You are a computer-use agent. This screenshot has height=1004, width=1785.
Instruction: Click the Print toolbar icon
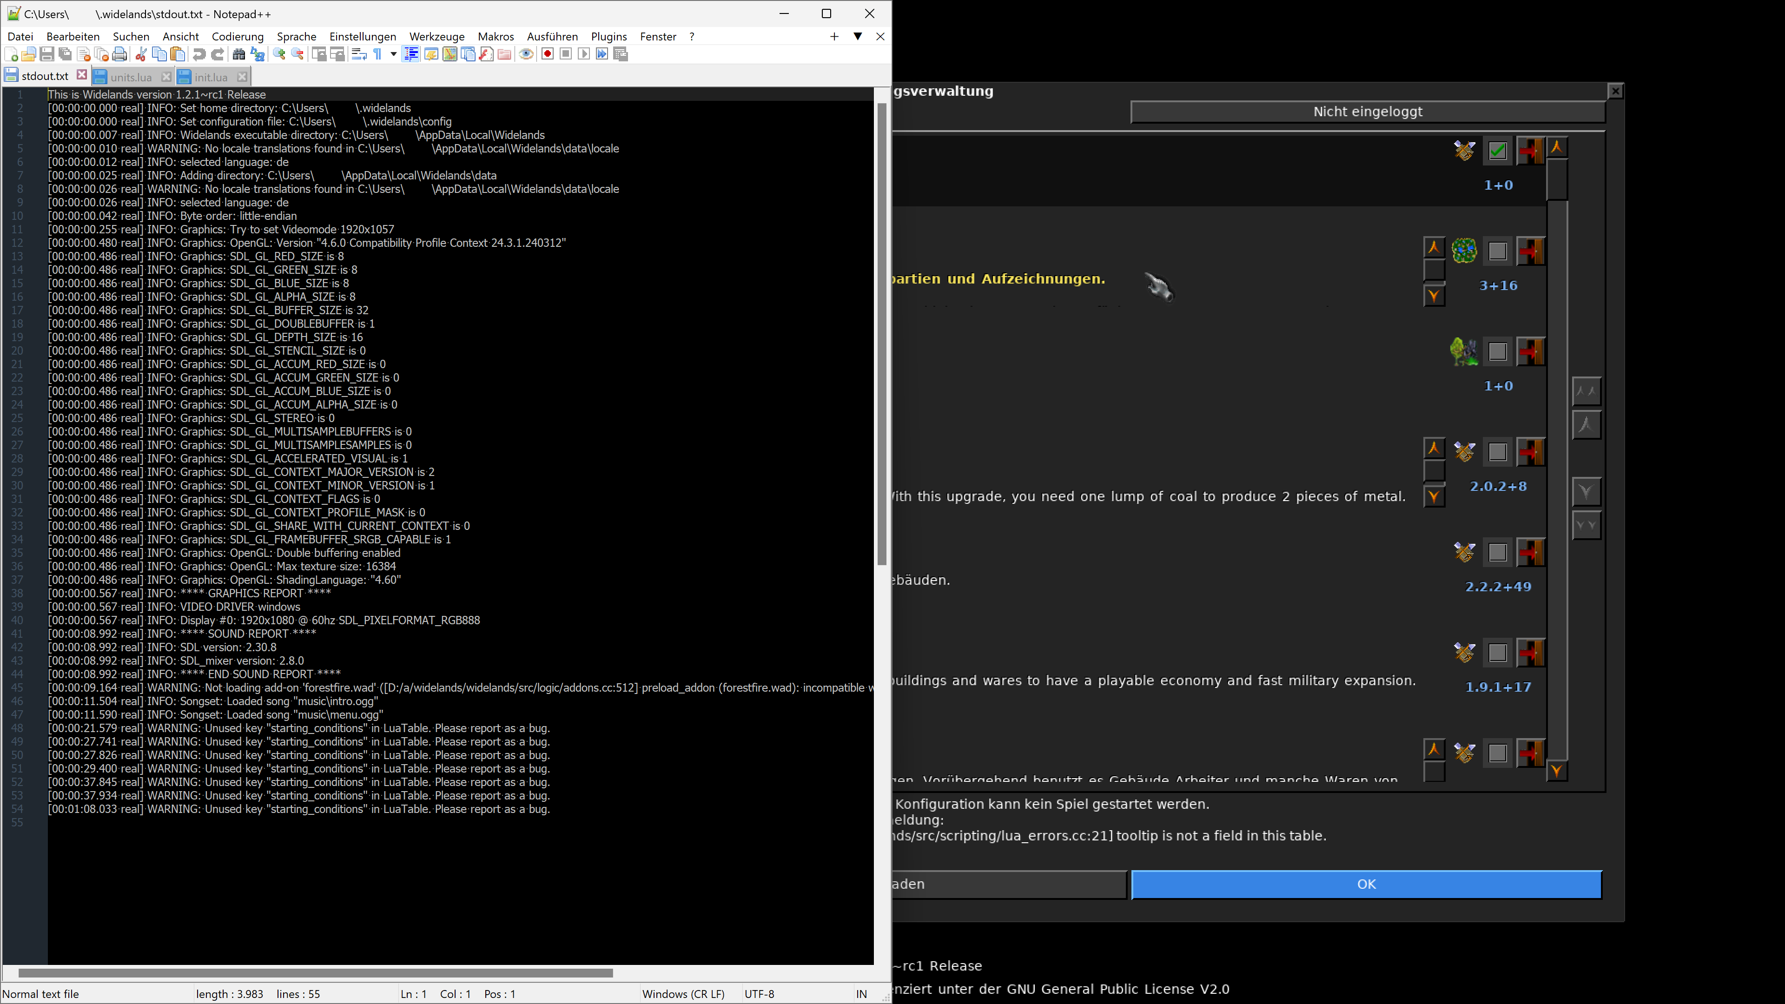tap(120, 54)
